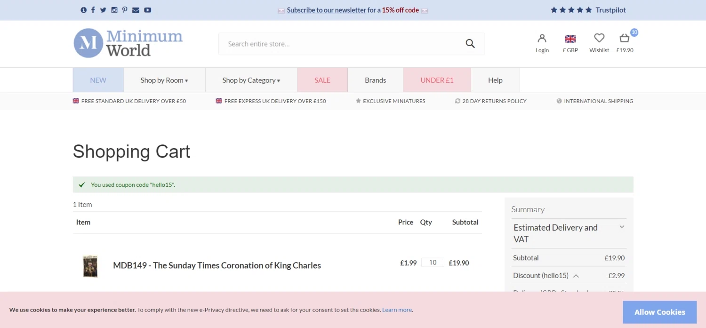This screenshot has height=328, width=706.
Task: Expand the Shop by Room menu
Action: pyautogui.click(x=164, y=80)
